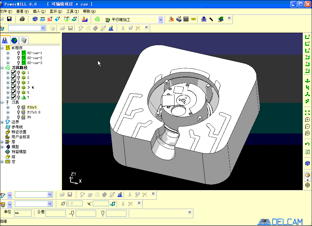Uncheck toolpath 3 checkbox
The image size is (312, 226).
[14, 83]
